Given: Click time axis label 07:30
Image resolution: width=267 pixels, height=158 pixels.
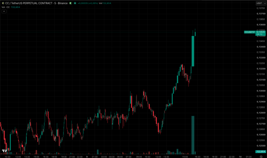Looking at the screenshot, I should click(128, 157).
